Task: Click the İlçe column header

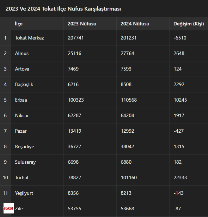Action: tap(19, 24)
